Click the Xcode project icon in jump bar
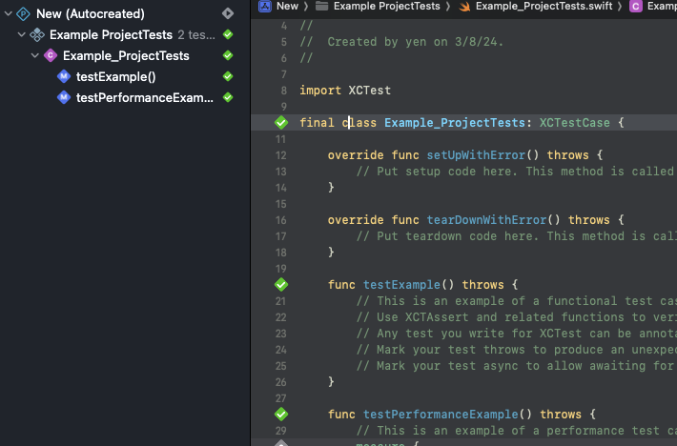This screenshot has width=677, height=446. tap(265, 6)
